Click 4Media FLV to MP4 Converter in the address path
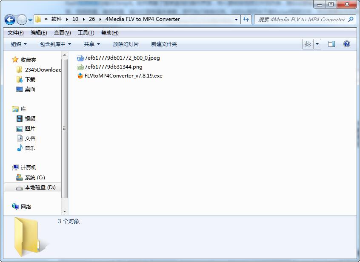Screen dimensions: 360x262 (x=143, y=19)
